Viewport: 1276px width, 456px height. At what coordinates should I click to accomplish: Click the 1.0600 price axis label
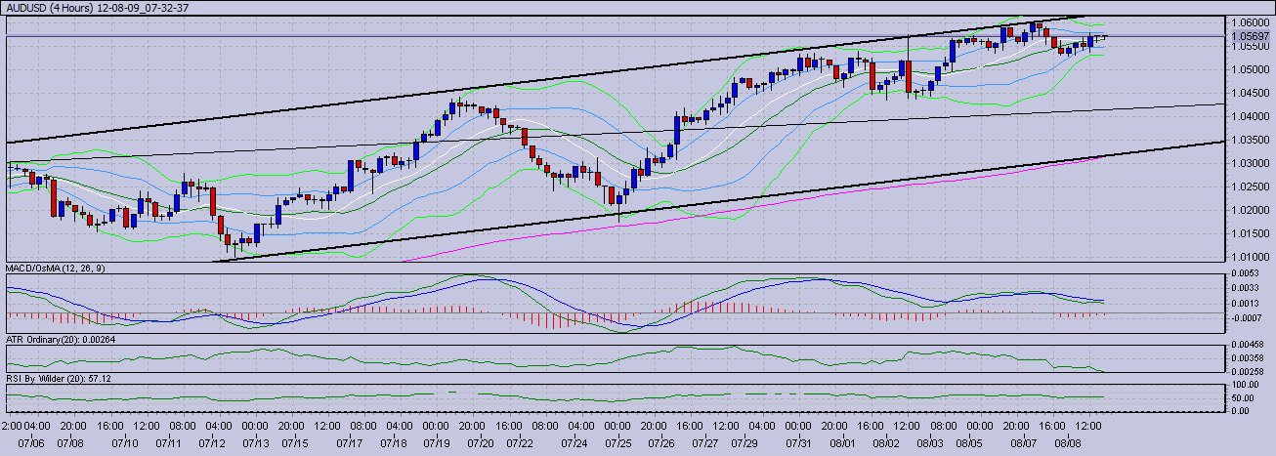pyautogui.click(x=1249, y=22)
